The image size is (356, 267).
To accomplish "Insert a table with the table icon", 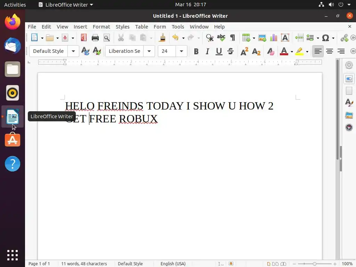I will point(246,38).
